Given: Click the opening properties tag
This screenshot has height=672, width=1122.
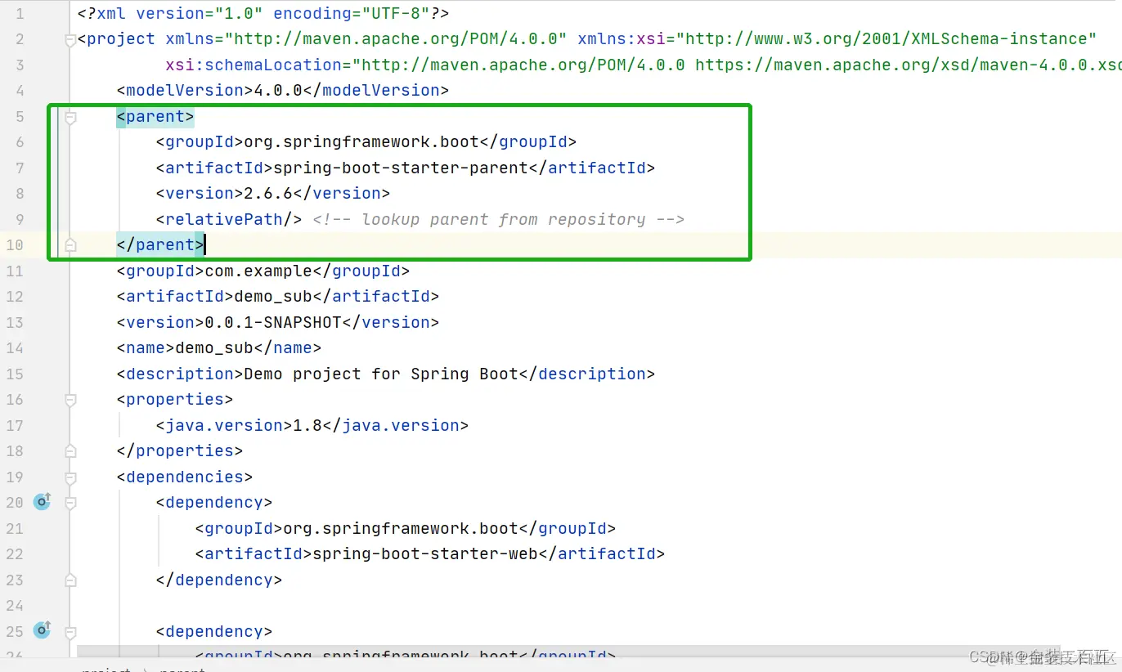Looking at the screenshot, I should (x=175, y=400).
